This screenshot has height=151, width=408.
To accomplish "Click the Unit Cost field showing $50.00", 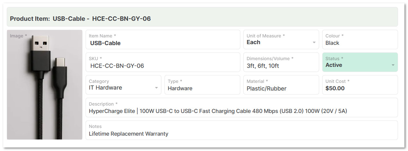I will [x=360, y=88].
